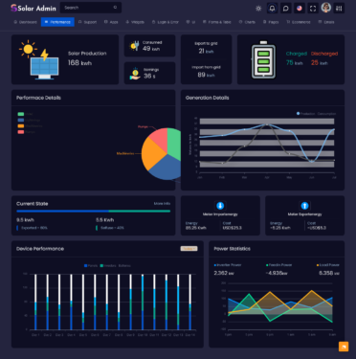Click the consumed power plug icon
356x359 pixels.
(135, 46)
